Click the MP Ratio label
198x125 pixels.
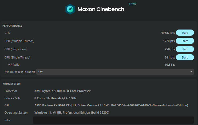[14, 65]
